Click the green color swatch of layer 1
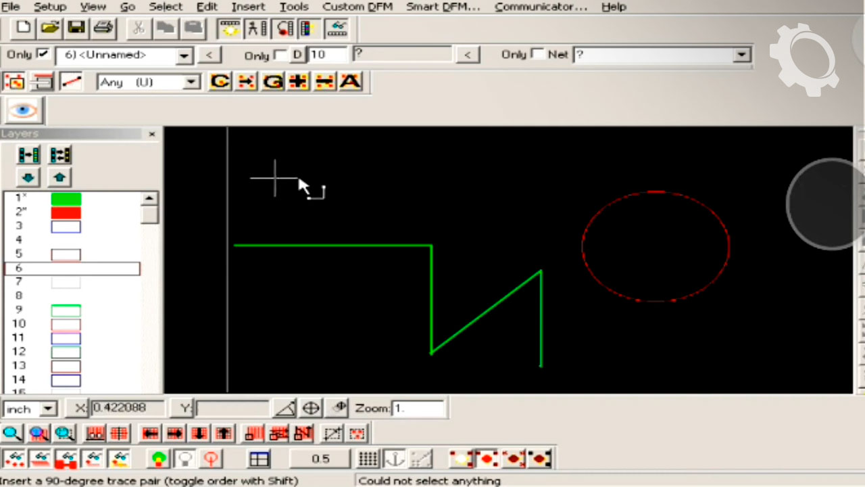This screenshot has height=487, width=865. pos(66,199)
